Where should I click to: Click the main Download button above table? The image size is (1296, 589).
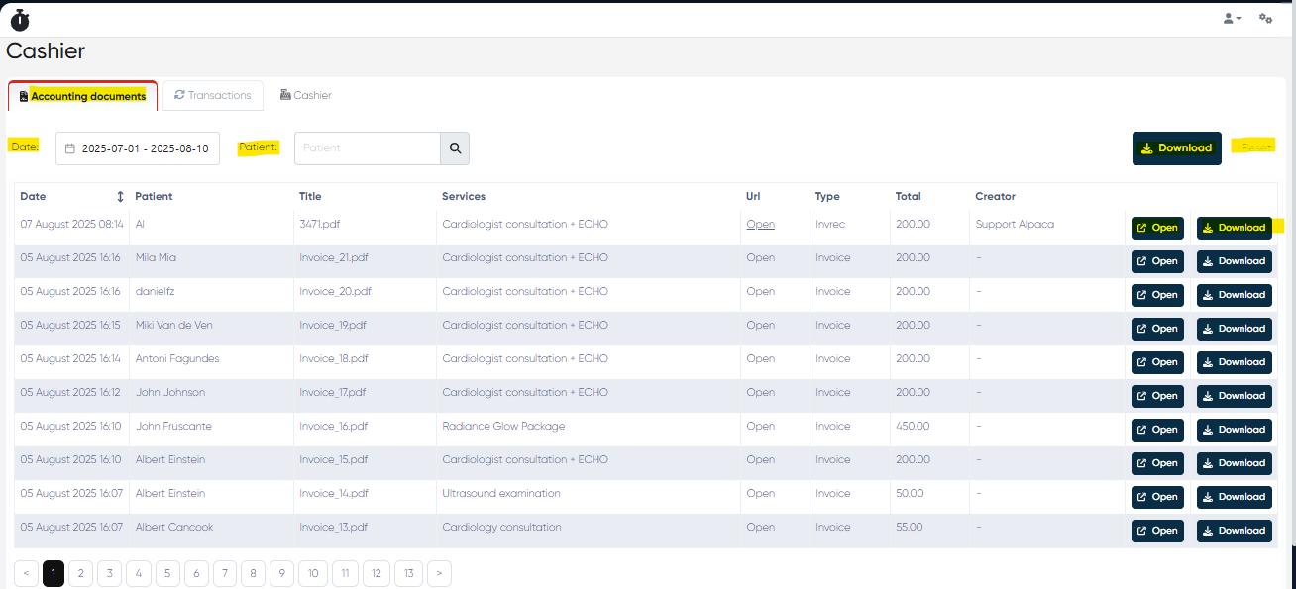click(x=1176, y=148)
